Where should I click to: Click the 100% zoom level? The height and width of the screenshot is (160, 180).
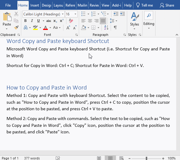tap(171, 158)
